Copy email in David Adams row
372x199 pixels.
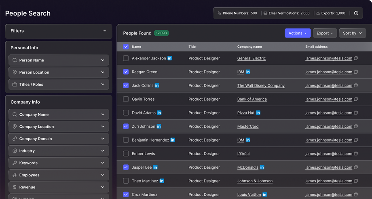coord(356,113)
